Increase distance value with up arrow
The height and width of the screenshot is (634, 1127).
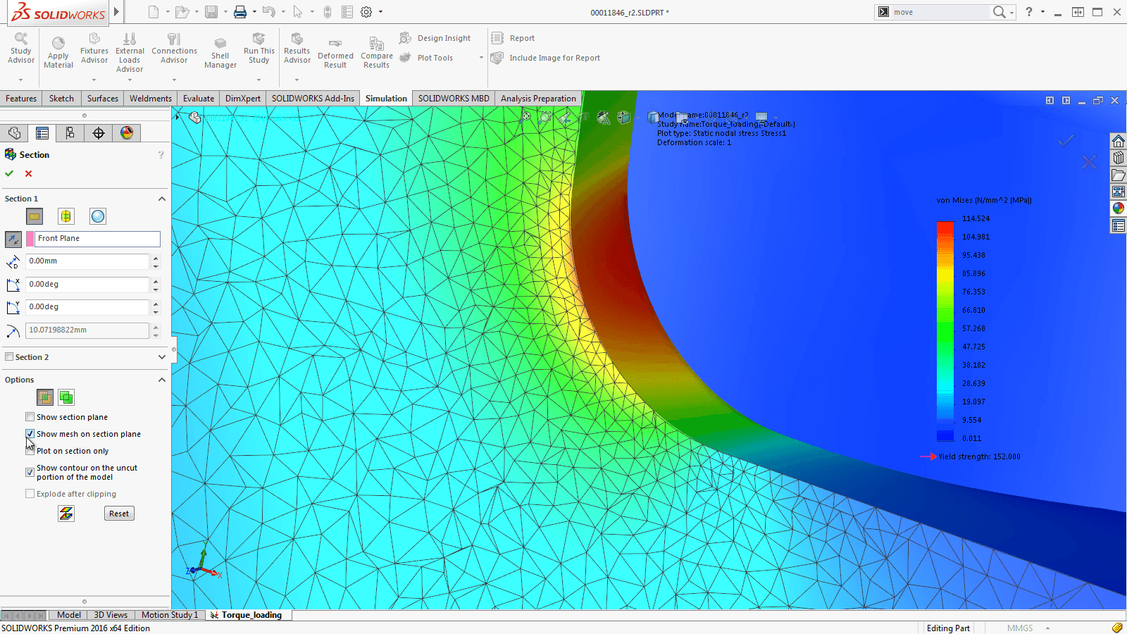pos(156,258)
